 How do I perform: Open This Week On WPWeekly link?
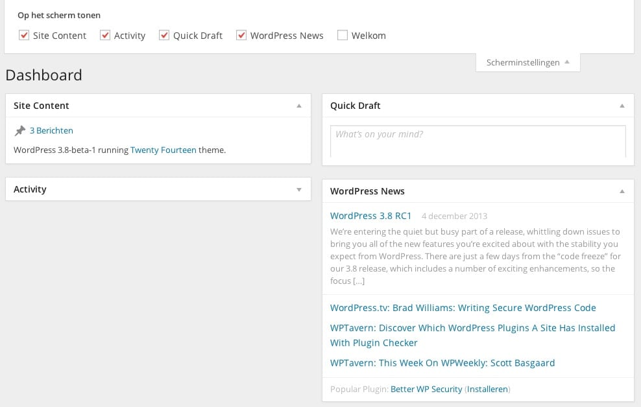[x=442, y=363]
